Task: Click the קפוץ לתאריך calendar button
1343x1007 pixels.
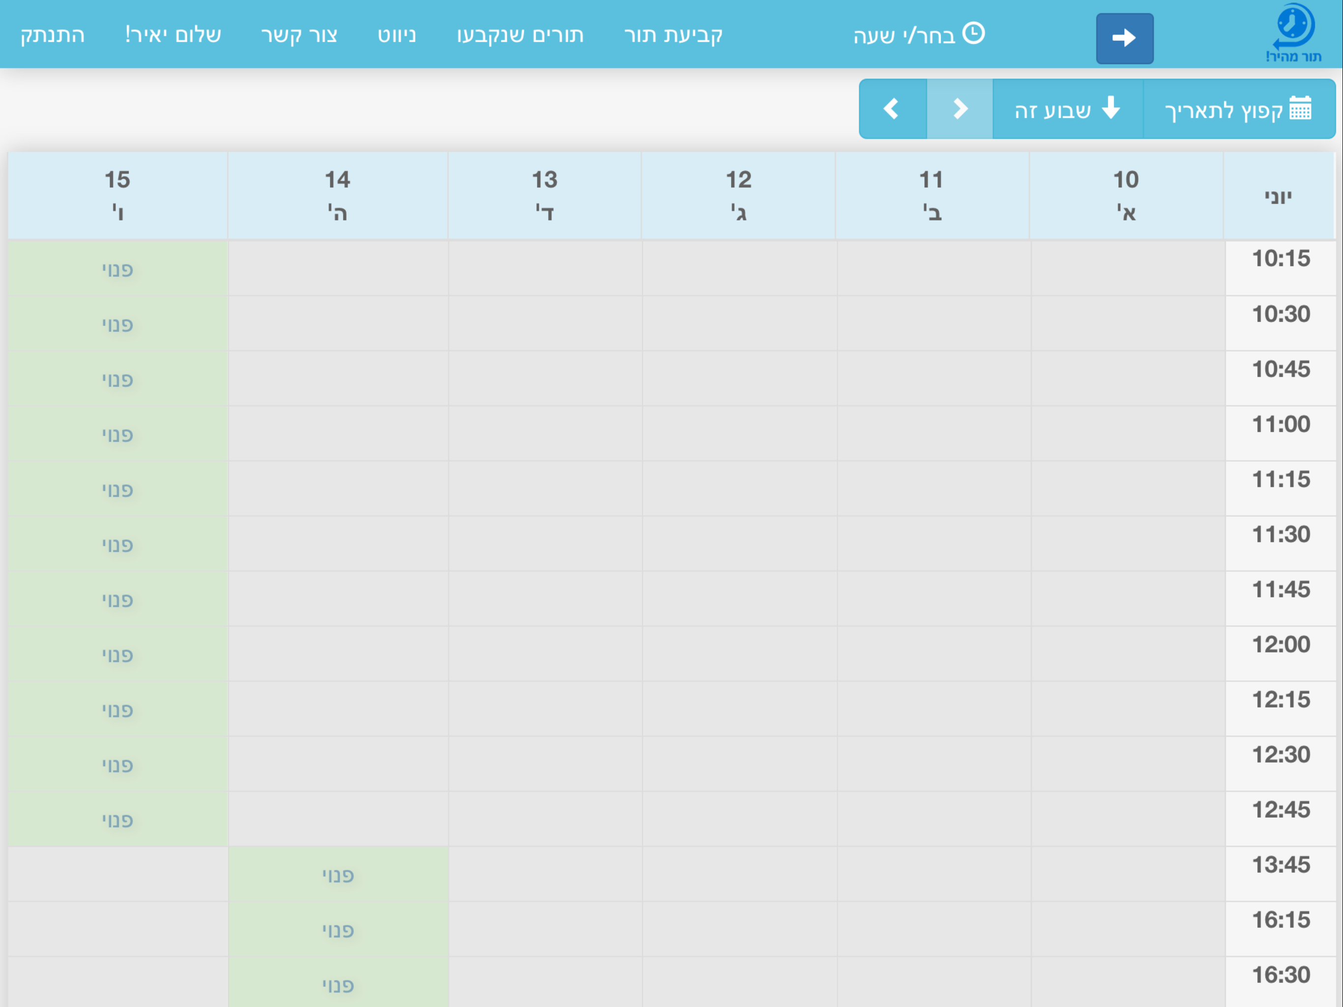Action: [1239, 109]
